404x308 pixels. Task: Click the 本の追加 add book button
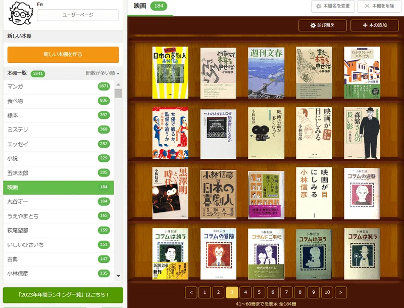[x=375, y=25]
